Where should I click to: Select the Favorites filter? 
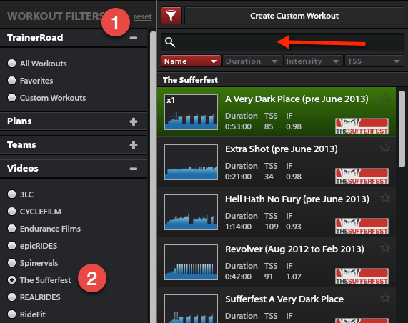[11, 81]
